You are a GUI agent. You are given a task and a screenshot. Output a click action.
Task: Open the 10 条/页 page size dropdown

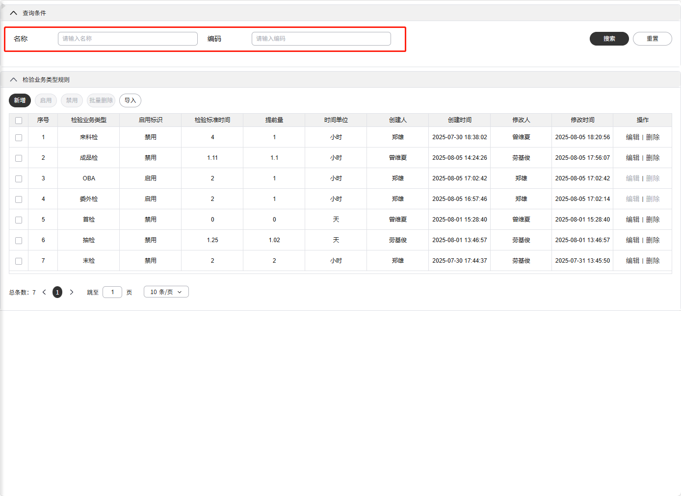pos(166,292)
